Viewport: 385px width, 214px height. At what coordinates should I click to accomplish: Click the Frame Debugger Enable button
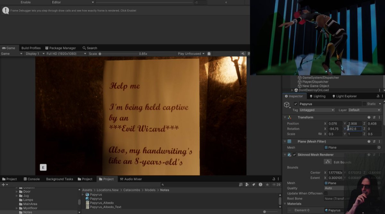[26, 2]
